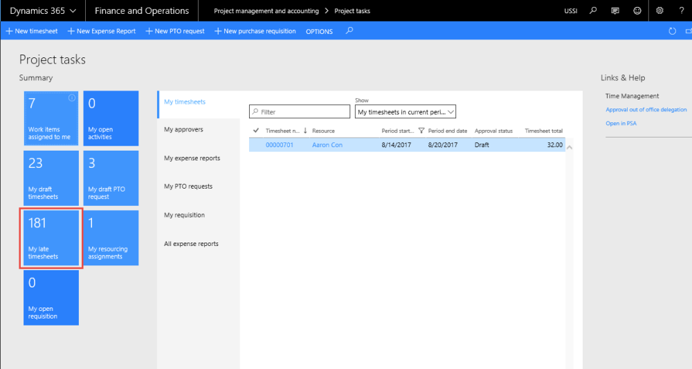692x369 pixels.
Task: Open My draft timesheets tile
Action: coord(51,178)
